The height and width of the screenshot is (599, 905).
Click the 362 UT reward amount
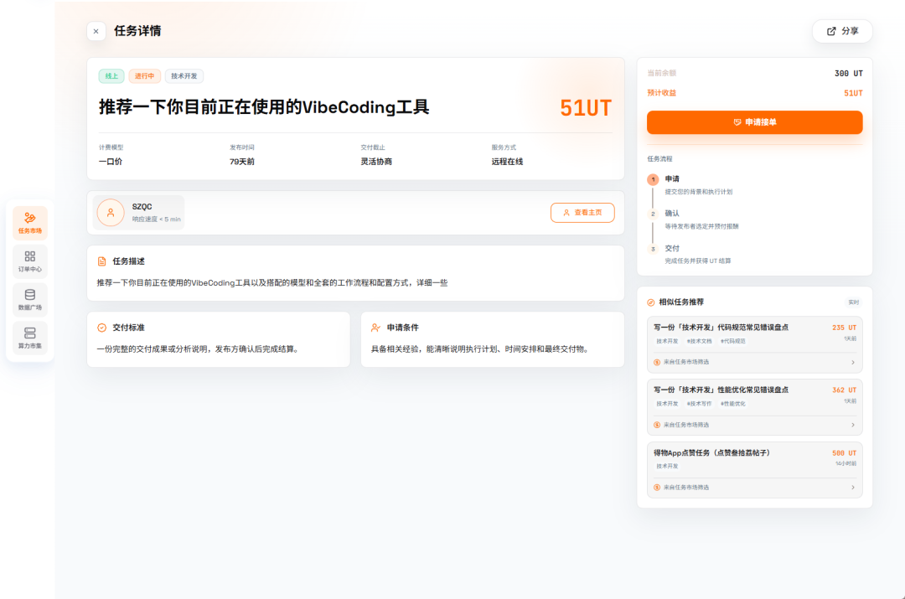[x=845, y=390]
